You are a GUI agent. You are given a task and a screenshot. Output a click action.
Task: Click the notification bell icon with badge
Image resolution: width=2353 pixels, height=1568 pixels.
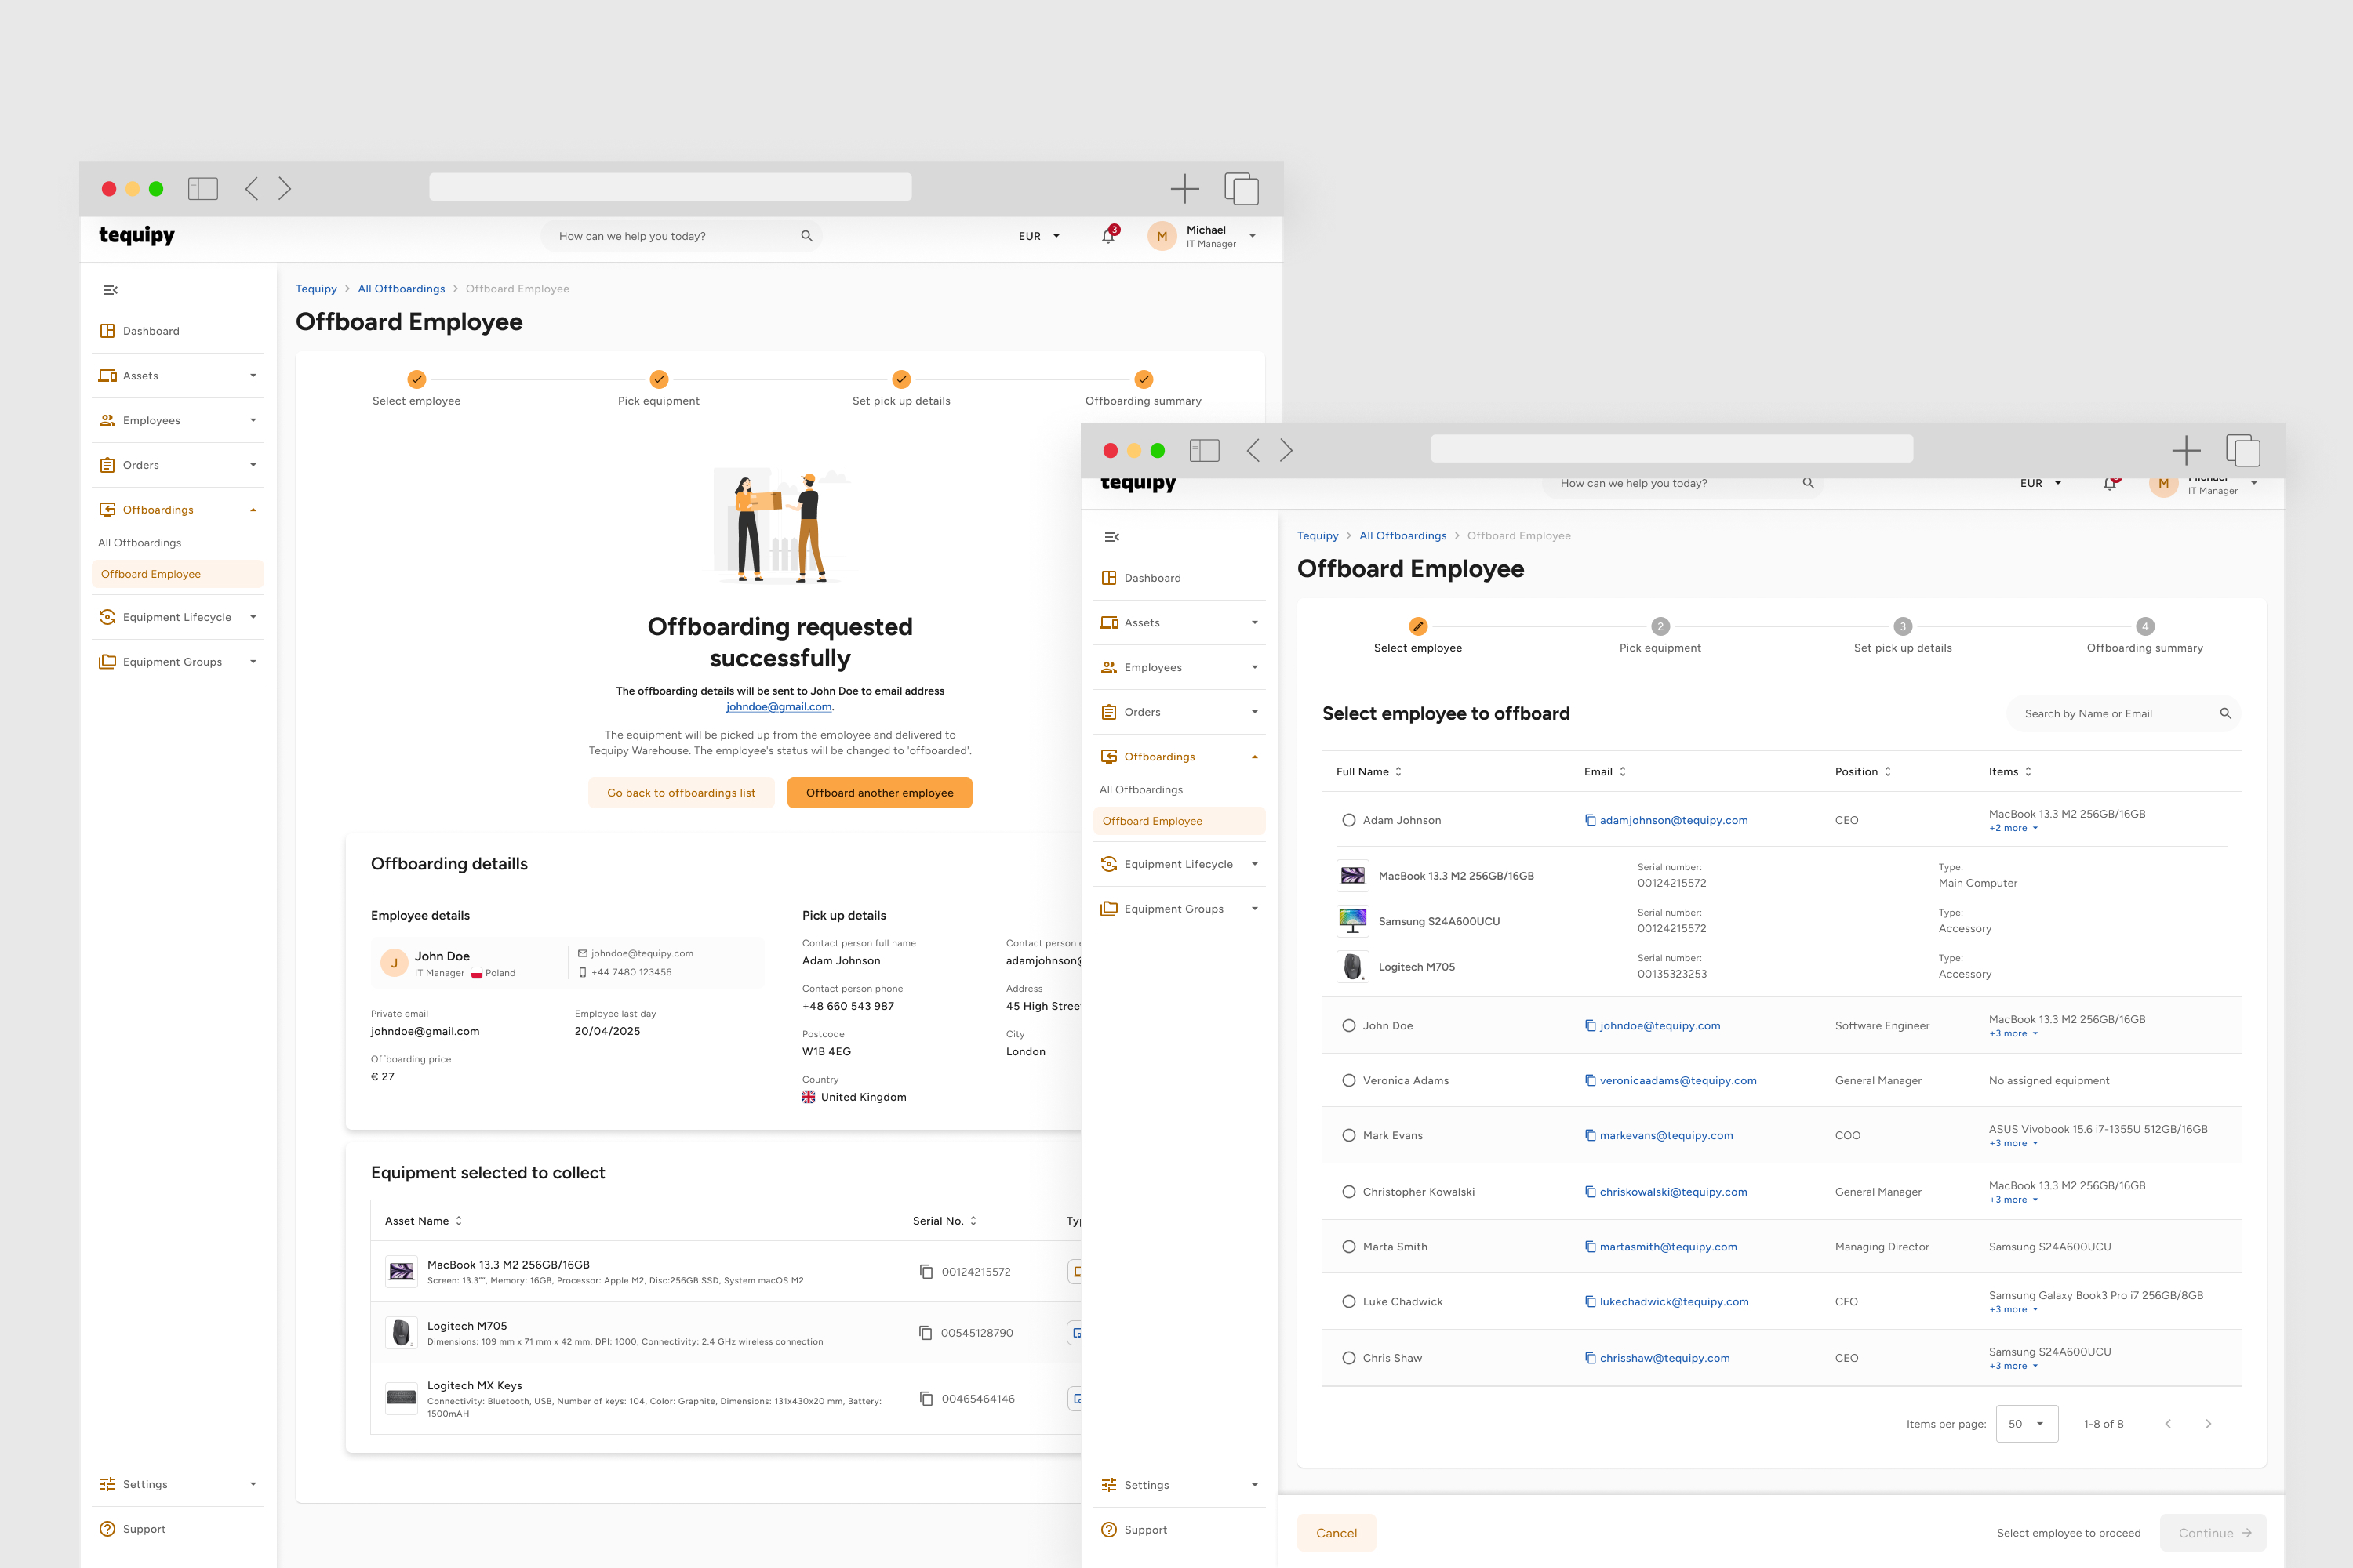click(1108, 236)
